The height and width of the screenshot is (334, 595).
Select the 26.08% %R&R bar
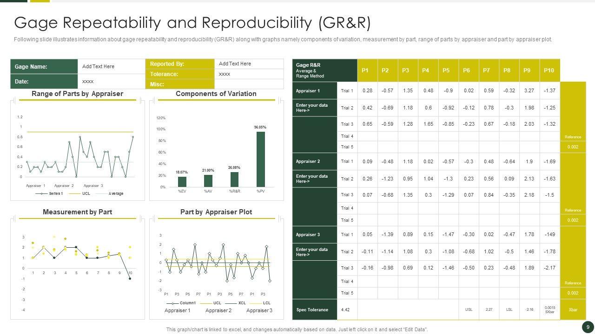[234, 179]
